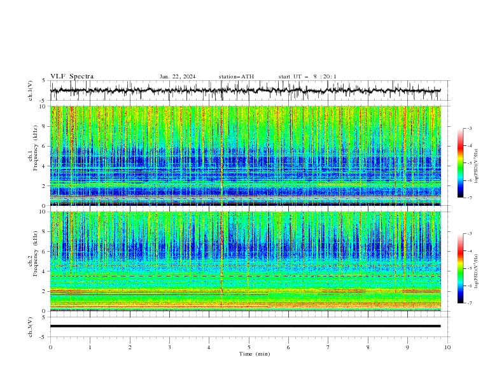Click the log(PSD) label beside ch.2 color bar
Viewport: 504px width, 390px height.
477,271
